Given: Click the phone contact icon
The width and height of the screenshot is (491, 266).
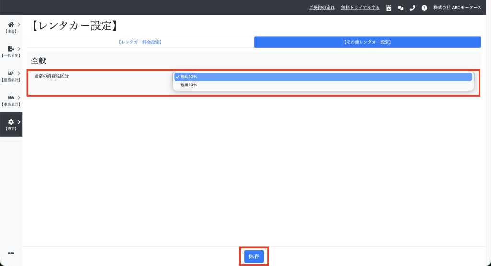Looking at the screenshot, I should click(412, 8).
